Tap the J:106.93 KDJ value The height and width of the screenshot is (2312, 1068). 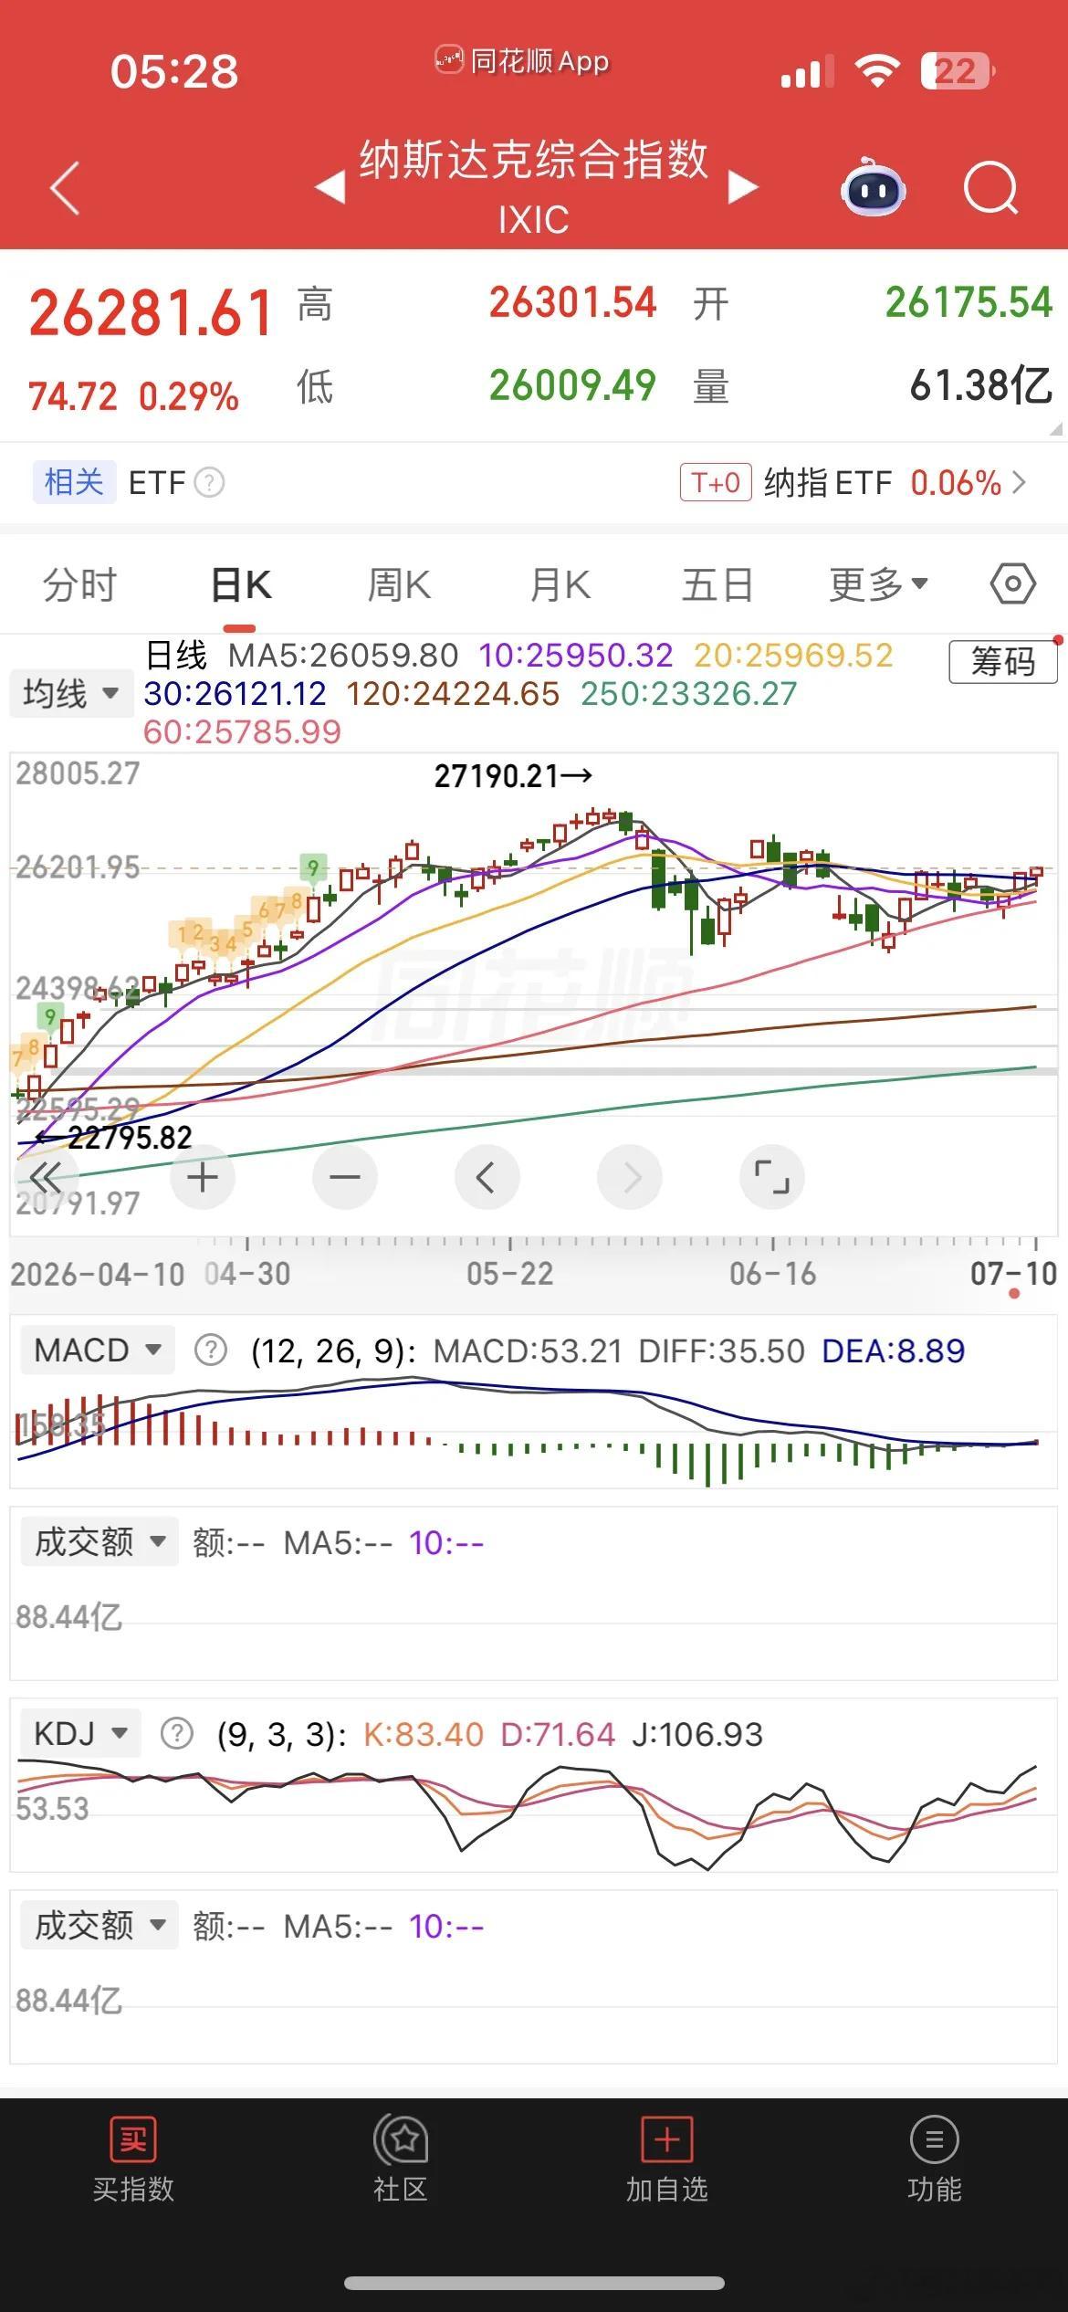697,1734
